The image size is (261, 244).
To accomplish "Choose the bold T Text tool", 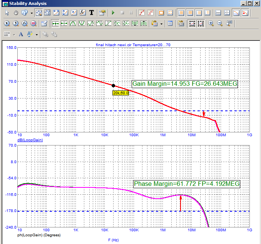I will (91, 13).
